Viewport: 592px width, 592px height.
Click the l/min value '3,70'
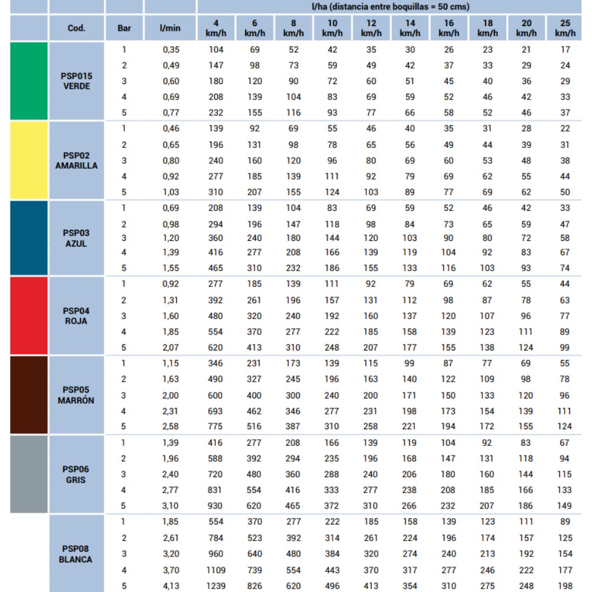171,570
